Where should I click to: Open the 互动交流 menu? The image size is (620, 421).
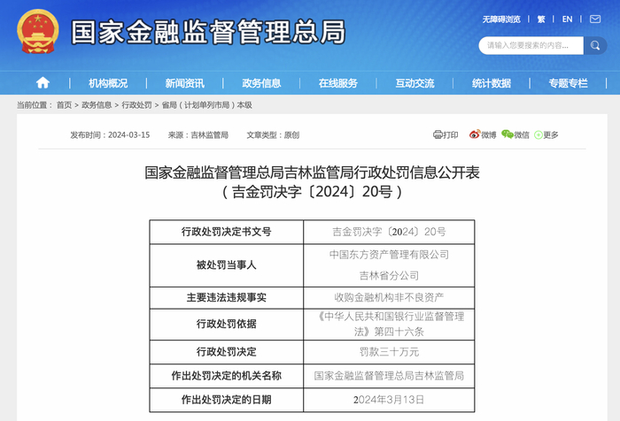point(415,83)
